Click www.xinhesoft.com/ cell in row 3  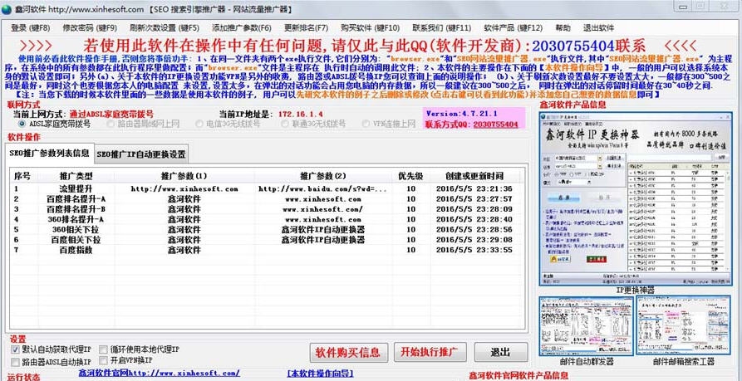click(324, 209)
